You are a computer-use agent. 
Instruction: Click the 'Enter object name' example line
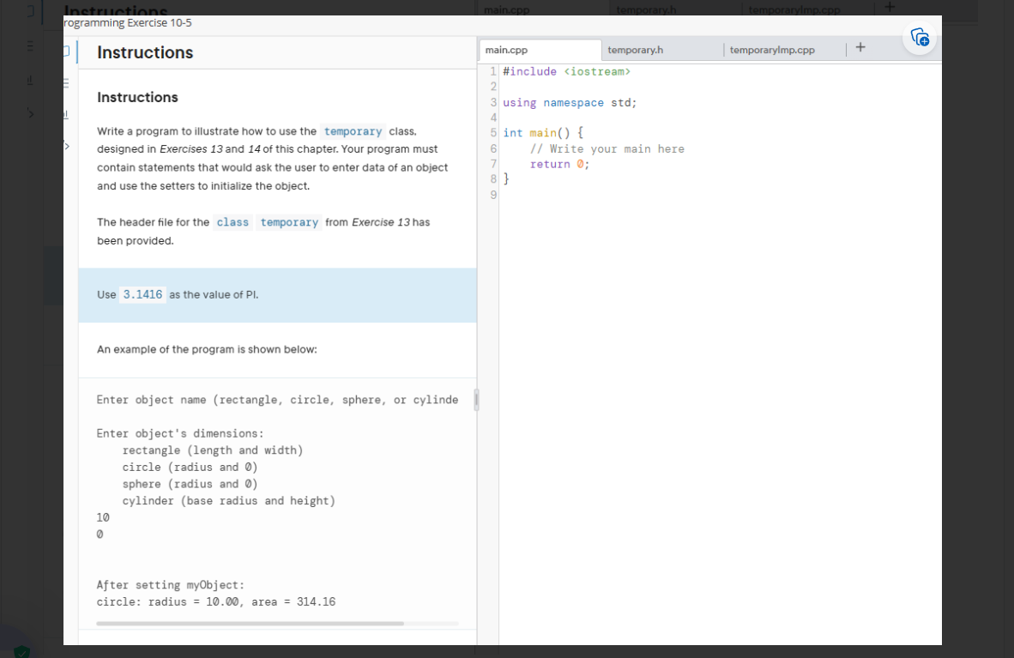tap(277, 400)
